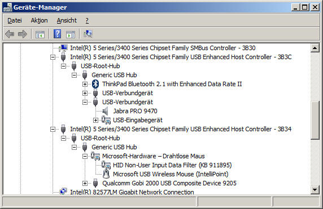
Task: Collapse the USB-Verbundgerät containing Jabra PRO
Action: 85,103
